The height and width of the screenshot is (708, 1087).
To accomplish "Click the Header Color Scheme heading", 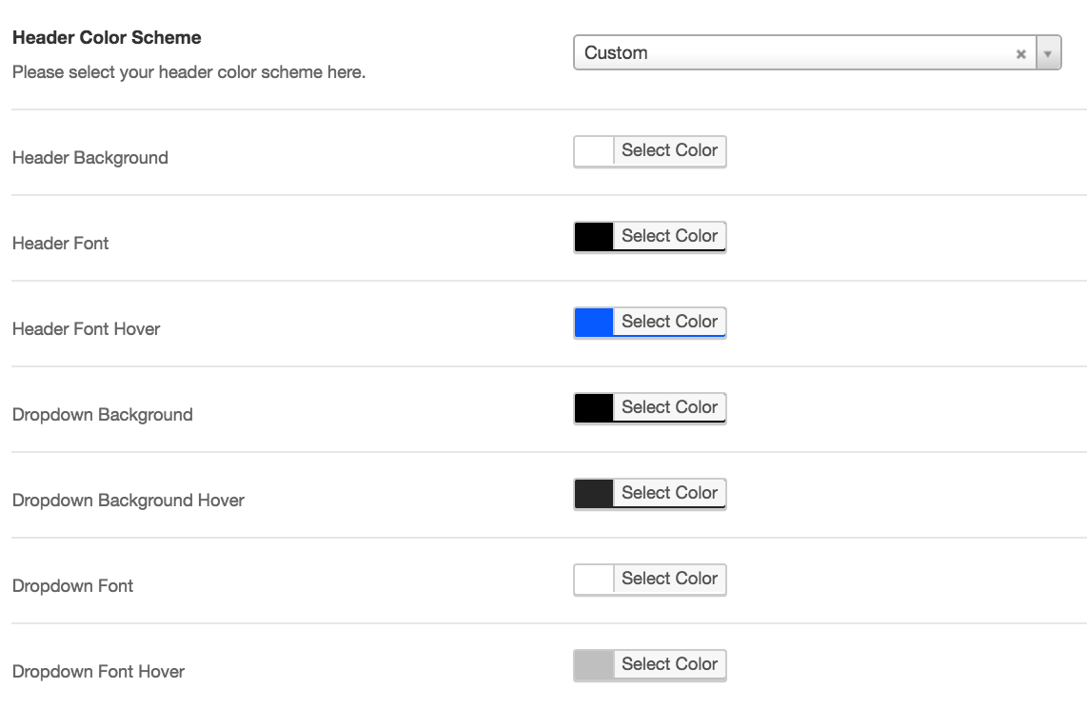I will point(107,37).
